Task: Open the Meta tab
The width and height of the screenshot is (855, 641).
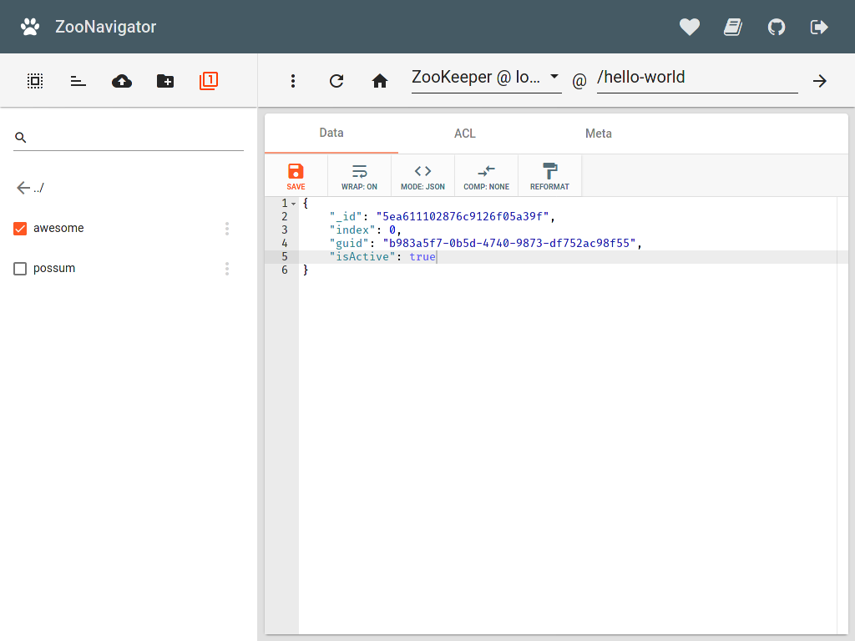Action: (599, 134)
